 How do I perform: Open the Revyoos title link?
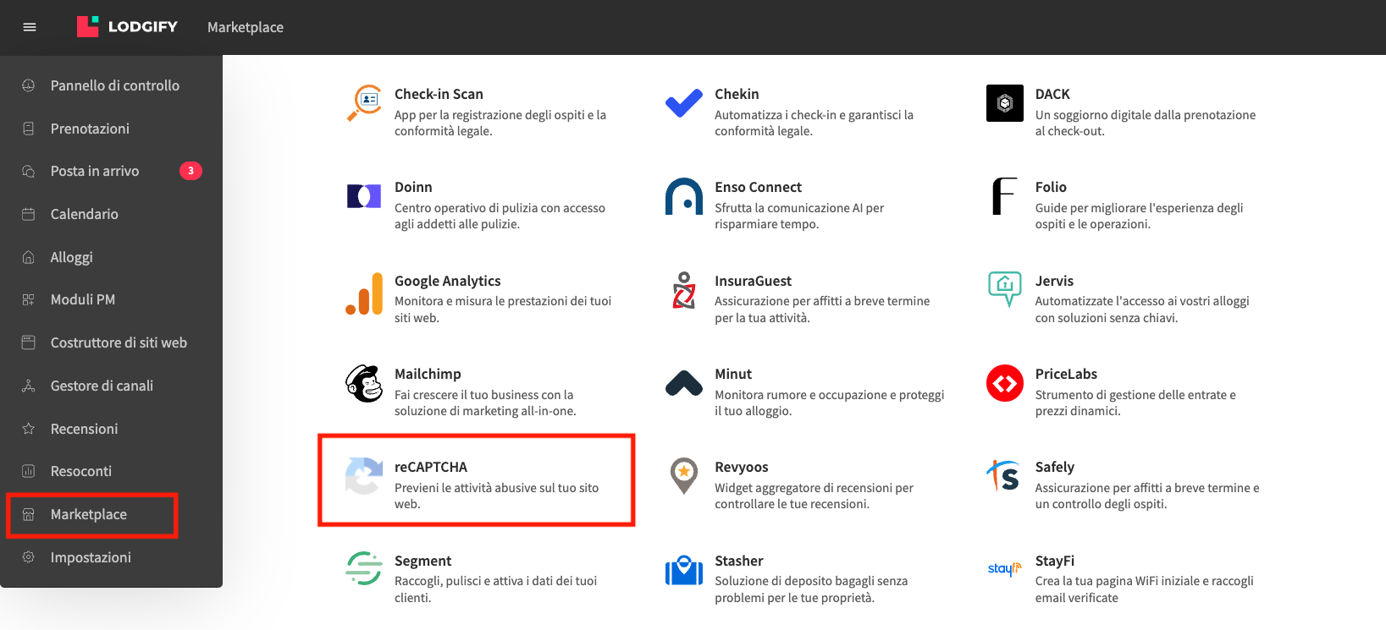(742, 467)
